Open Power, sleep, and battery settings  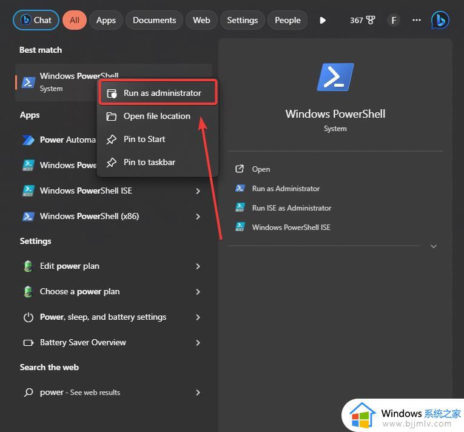pyautogui.click(x=112, y=317)
